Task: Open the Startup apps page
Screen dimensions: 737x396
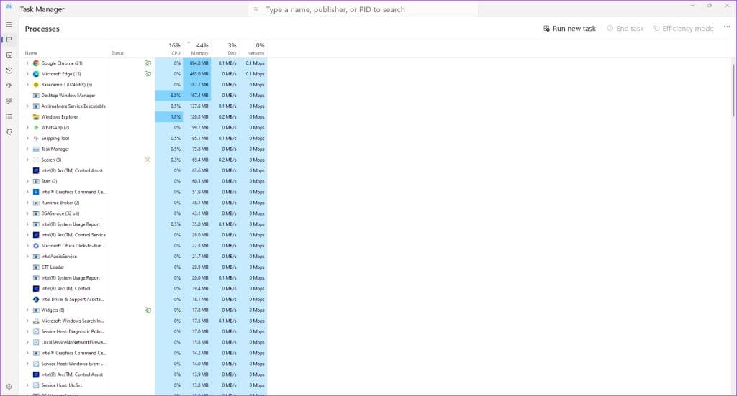Action: (x=9, y=86)
